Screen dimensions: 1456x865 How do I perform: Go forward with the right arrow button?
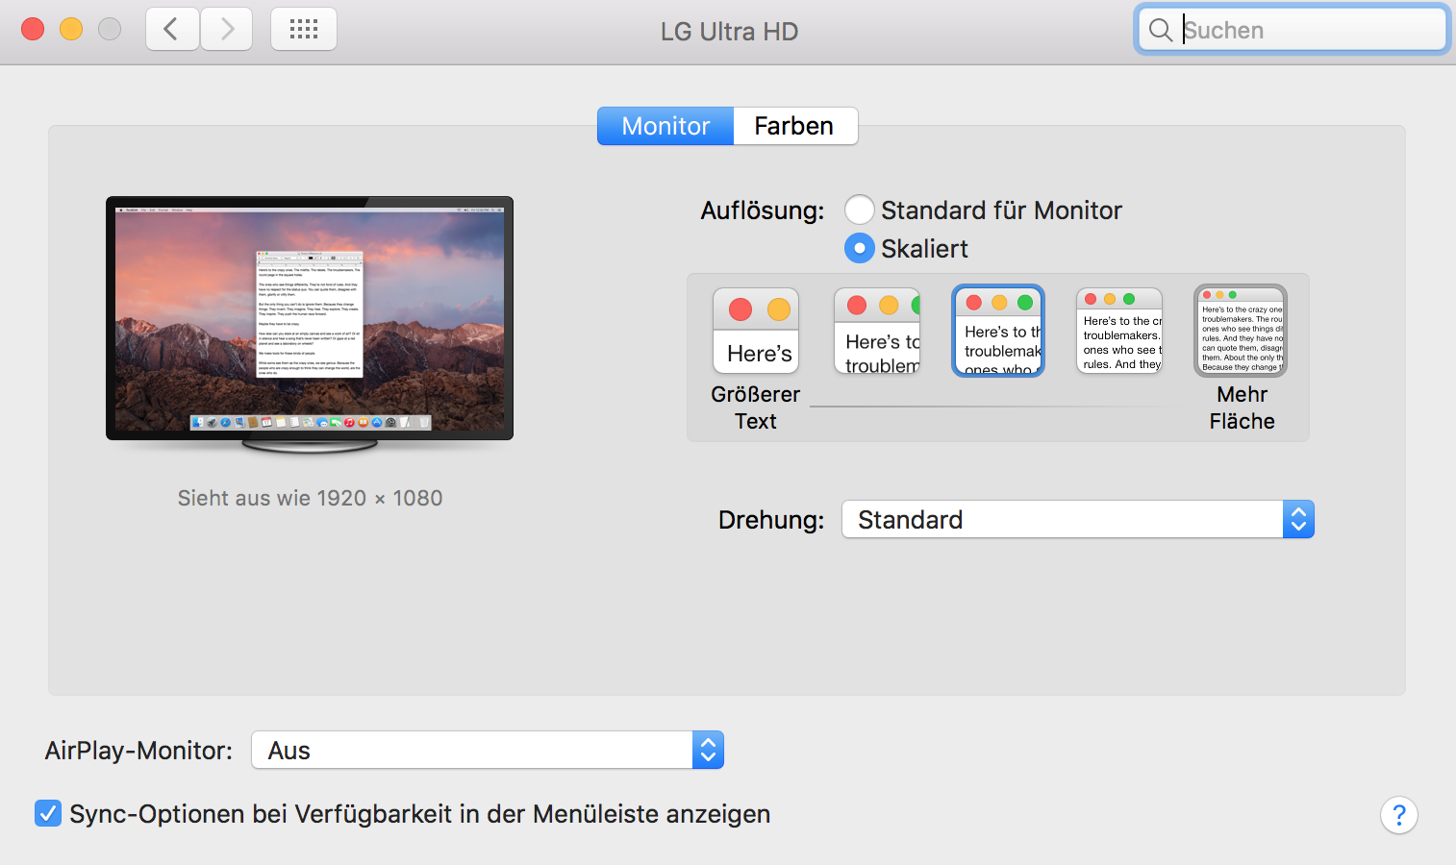[227, 29]
